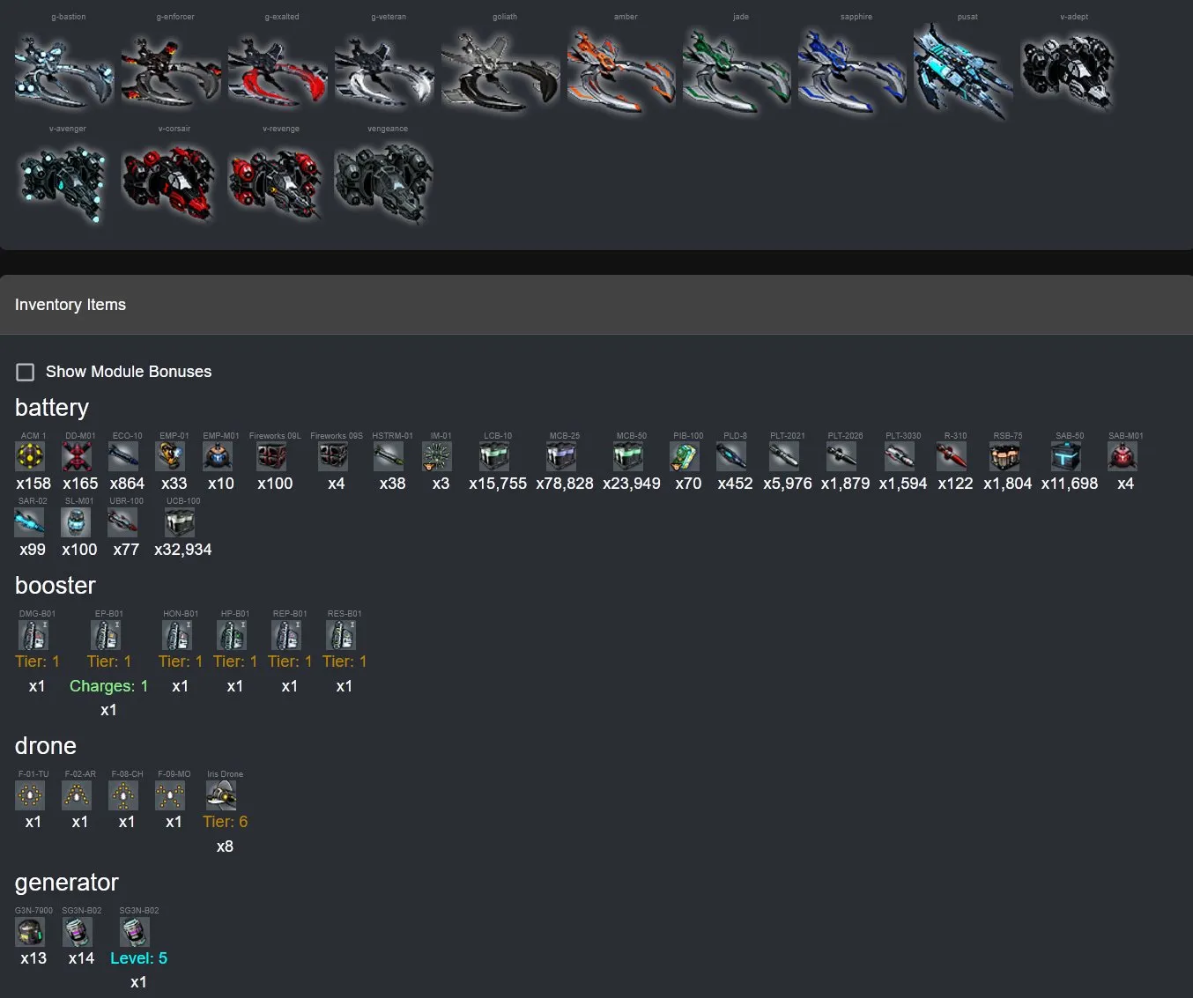Click the EP-B01 booster icon
Image resolution: width=1193 pixels, height=998 pixels.
[106, 635]
